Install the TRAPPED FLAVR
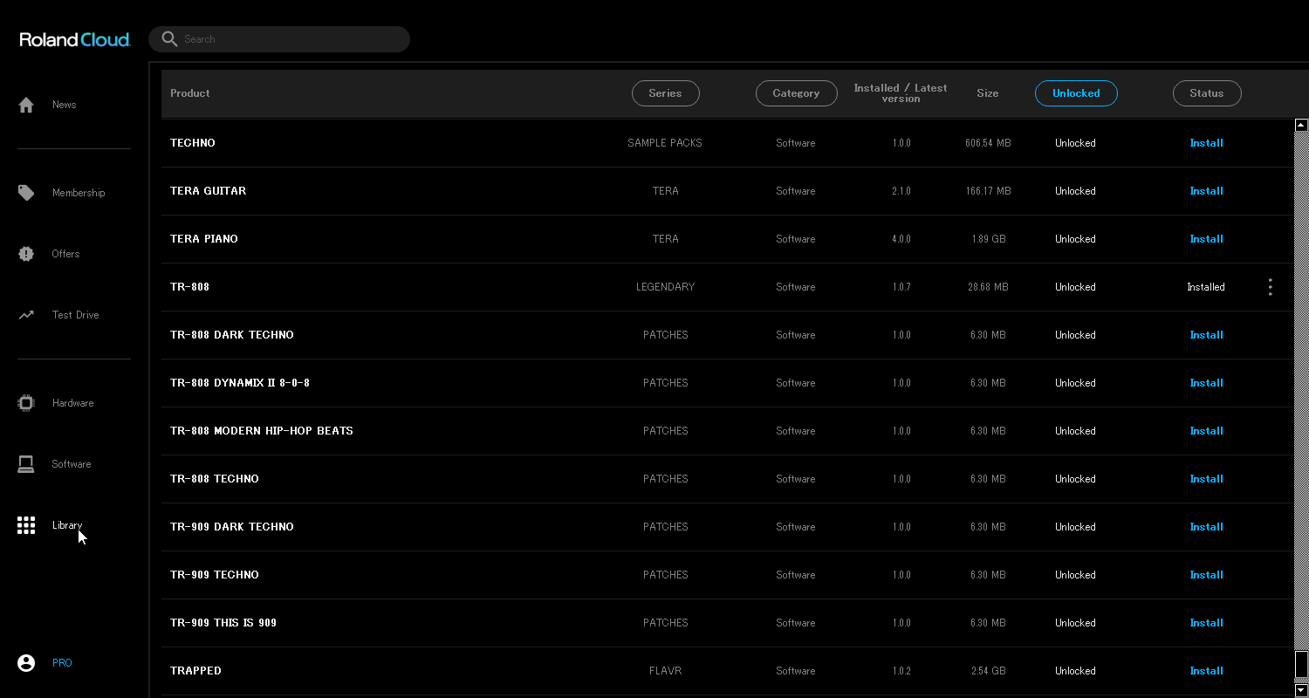 click(x=1207, y=671)
